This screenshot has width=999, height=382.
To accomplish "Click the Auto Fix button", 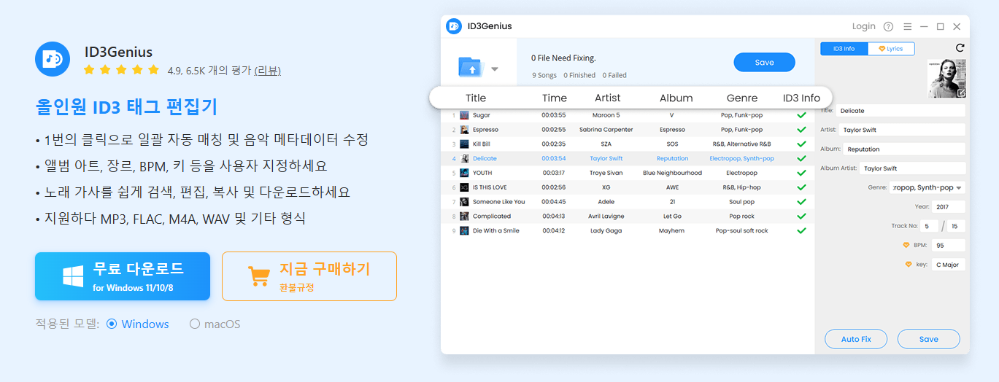I will (856, 339).
